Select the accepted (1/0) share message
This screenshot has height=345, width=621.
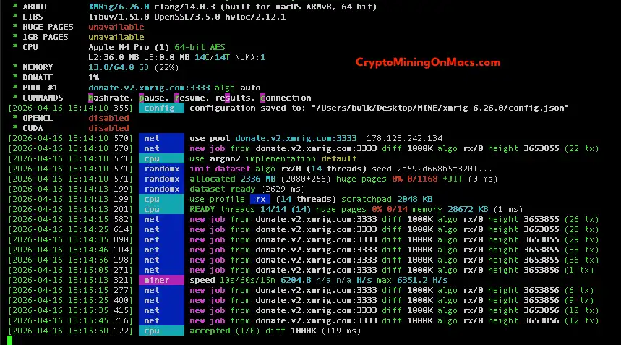[225, 331]
